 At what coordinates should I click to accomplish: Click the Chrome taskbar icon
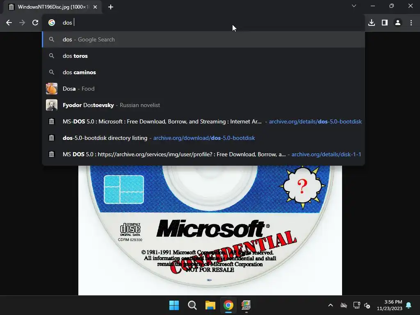[228, 305]
